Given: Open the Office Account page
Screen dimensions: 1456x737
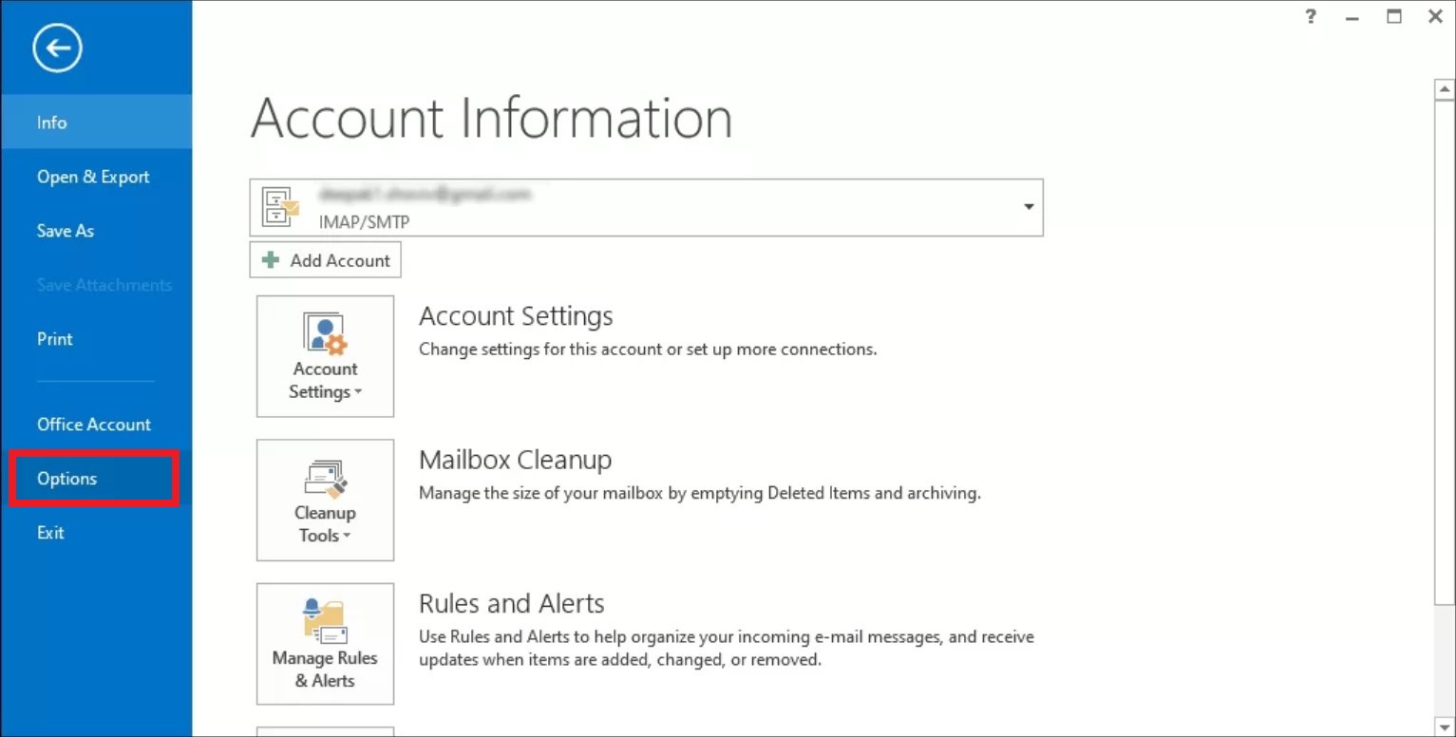Looking at the screenshot, I should tap(94, 425).
